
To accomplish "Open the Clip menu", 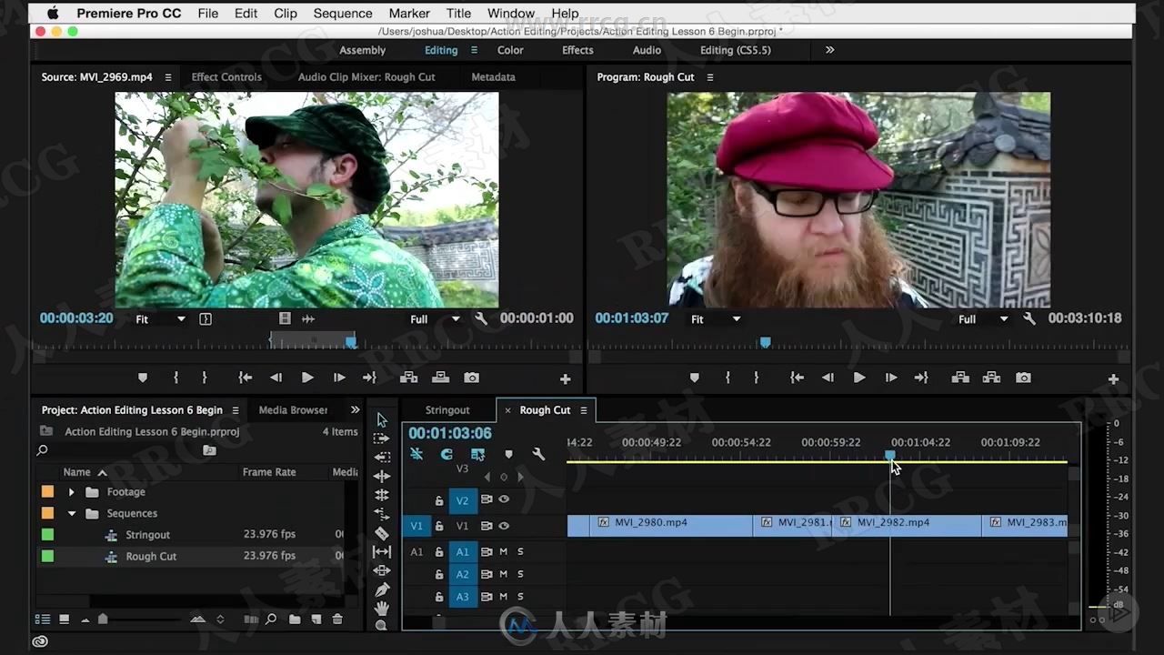I will [x=286, y=13].
